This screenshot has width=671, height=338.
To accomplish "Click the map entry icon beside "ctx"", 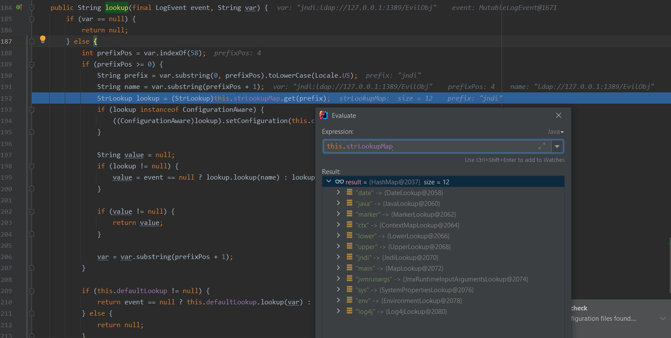I will pyautogui.click(x=350, y=225).
